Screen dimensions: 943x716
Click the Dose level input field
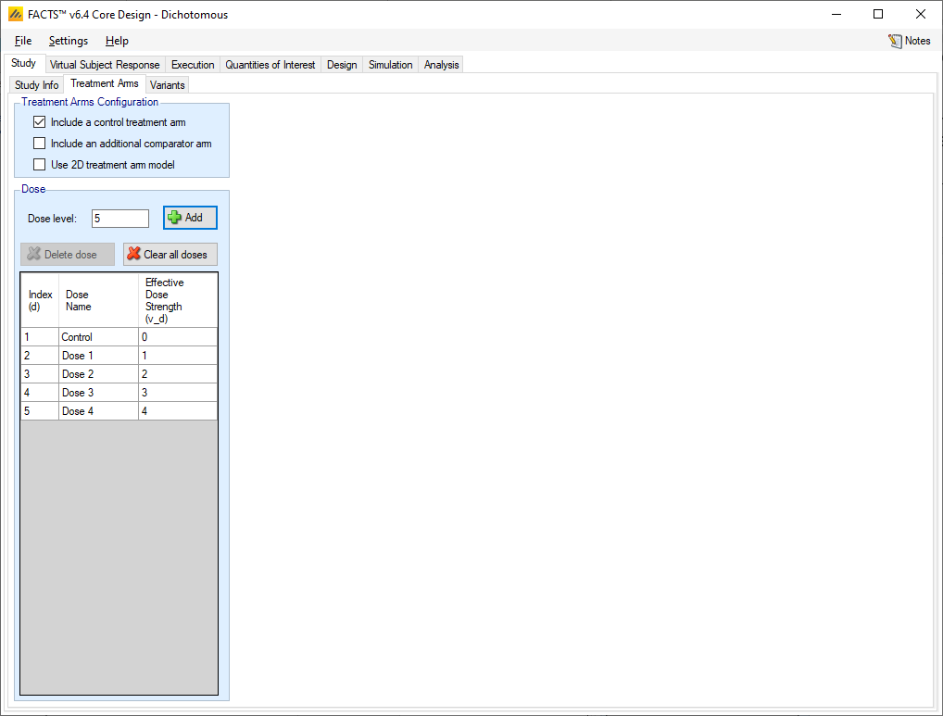[119, 219]
